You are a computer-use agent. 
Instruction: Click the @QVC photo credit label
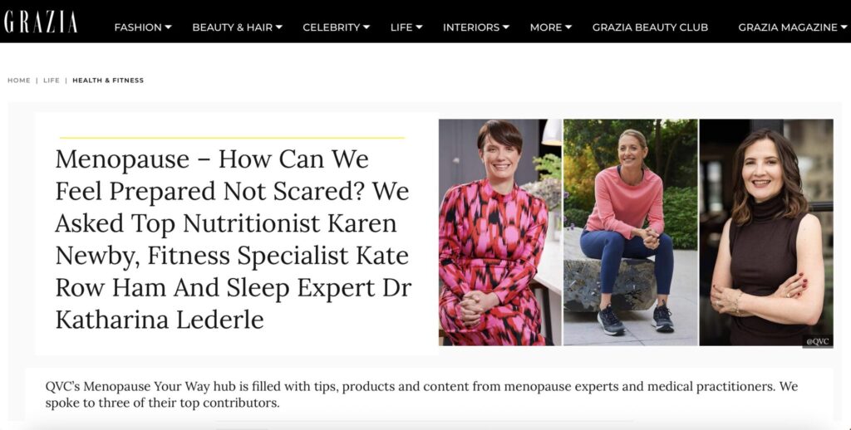point(817,340)
